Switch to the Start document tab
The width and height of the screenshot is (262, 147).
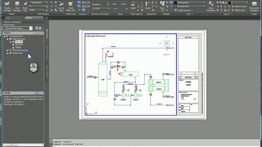point(8,18)
